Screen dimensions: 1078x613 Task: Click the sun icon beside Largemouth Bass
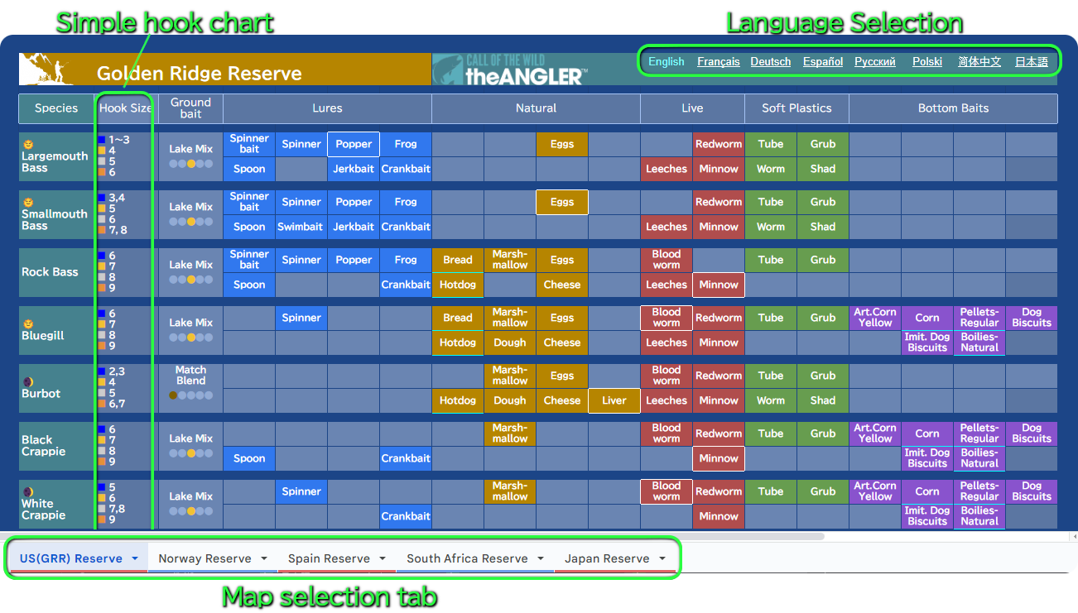pyautogui.click(x=27, y=145)
